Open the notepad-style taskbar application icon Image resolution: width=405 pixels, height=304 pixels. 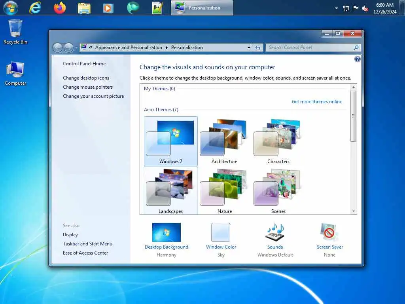pos(157,8)
